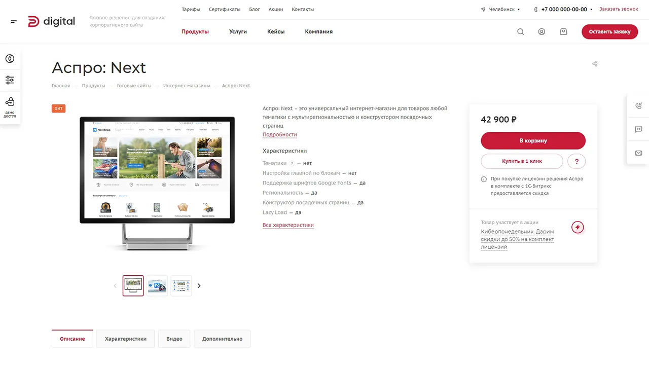Click the В корзину button

pos(533,140)
